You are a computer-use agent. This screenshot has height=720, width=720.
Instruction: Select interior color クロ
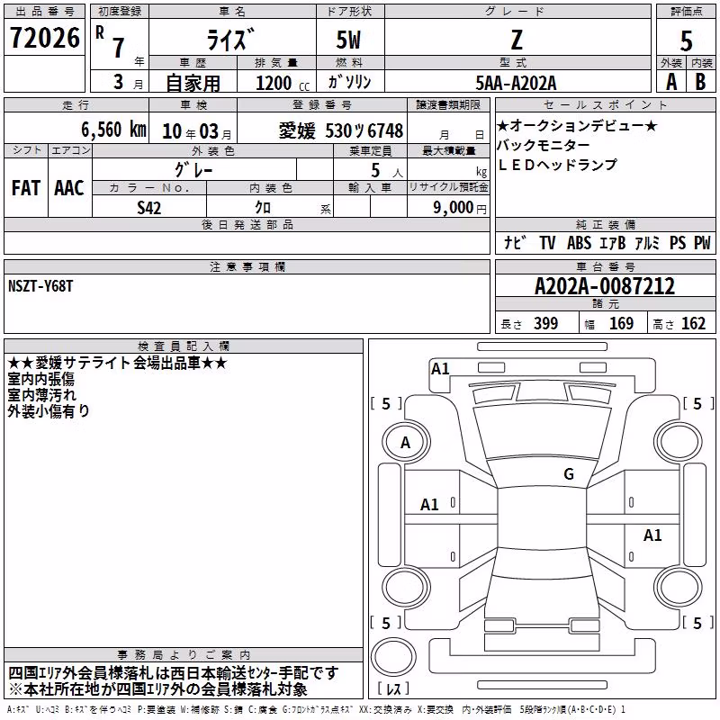pos(263,208)
